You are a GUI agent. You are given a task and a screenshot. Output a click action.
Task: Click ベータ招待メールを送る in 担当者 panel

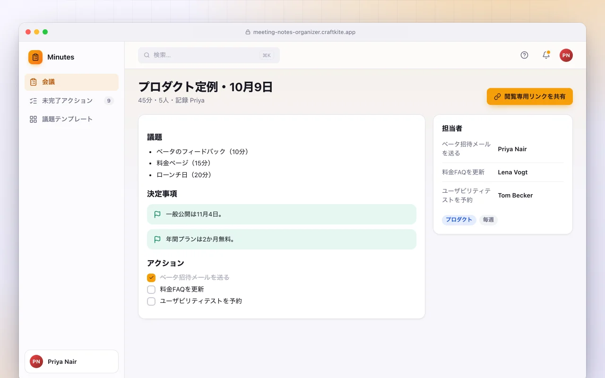[467, 149]
